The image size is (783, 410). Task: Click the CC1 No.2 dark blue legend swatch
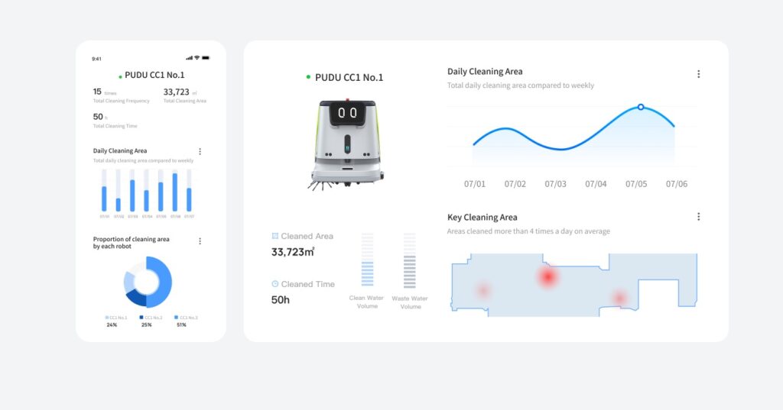click(141, 318)
